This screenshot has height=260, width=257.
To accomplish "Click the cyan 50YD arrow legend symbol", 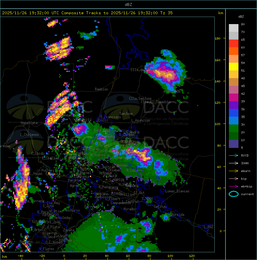I will 234,155.
